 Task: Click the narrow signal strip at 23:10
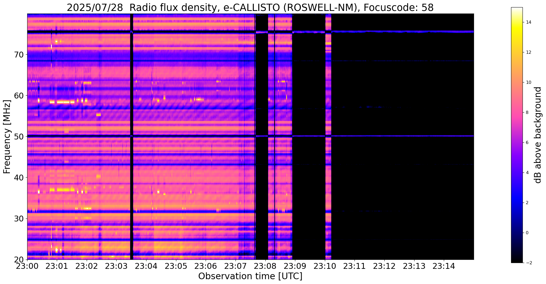coord(328,137)
